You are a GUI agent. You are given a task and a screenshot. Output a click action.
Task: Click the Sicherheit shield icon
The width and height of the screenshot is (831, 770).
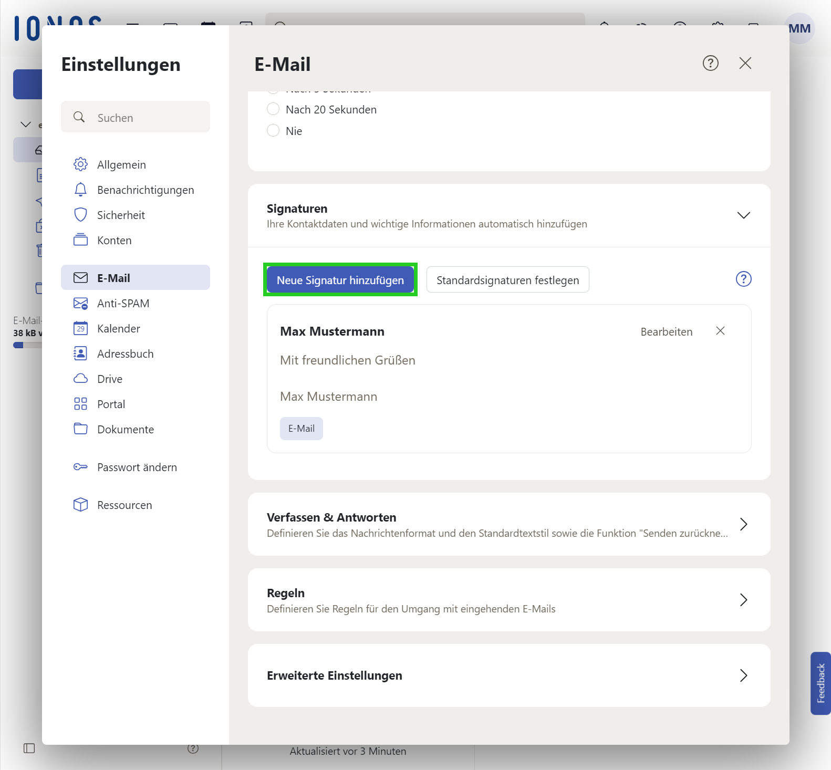pyautogui.click(x=80, y=215)
